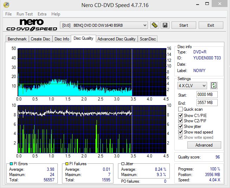
Task: Toggle the Show jitter checkbox
Action: click(180, 127)
